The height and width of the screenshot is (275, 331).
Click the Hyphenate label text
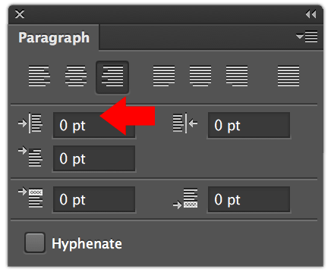point(87,244)
